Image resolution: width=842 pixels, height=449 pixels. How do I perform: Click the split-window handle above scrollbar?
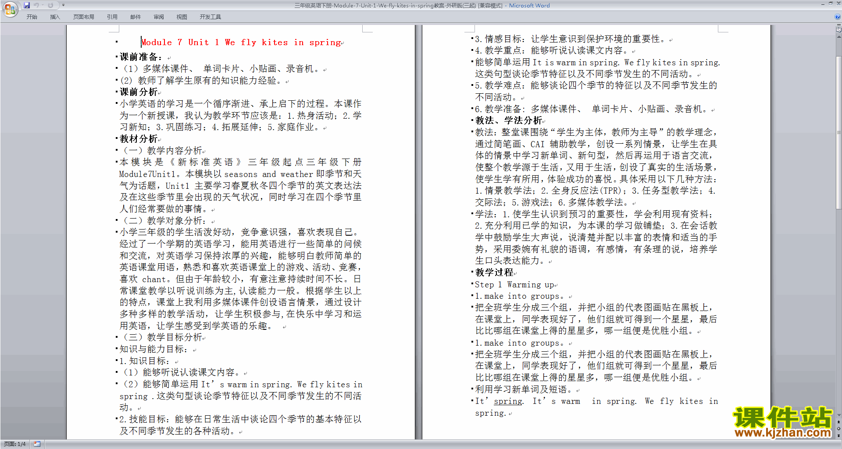tap(838, 25)
